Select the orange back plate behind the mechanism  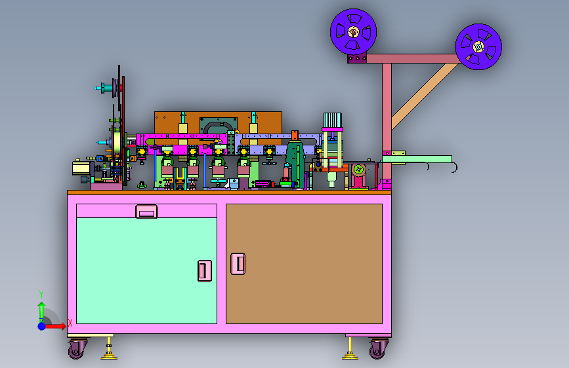218,123
